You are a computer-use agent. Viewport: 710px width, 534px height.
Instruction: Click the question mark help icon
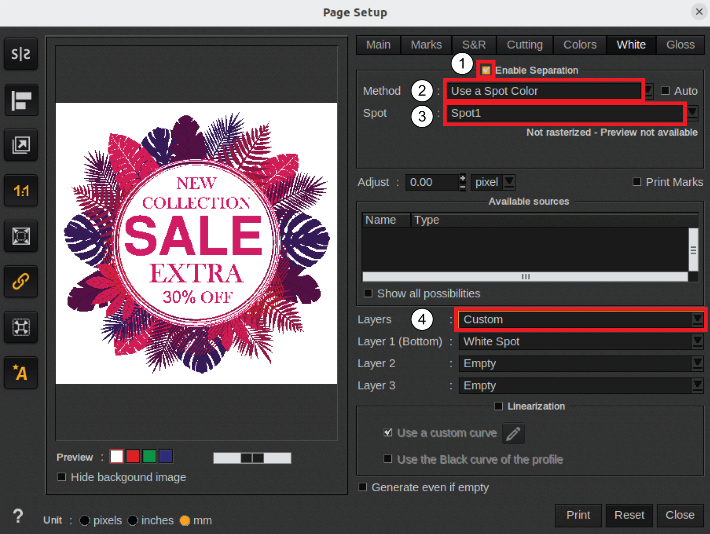point(18,516)
